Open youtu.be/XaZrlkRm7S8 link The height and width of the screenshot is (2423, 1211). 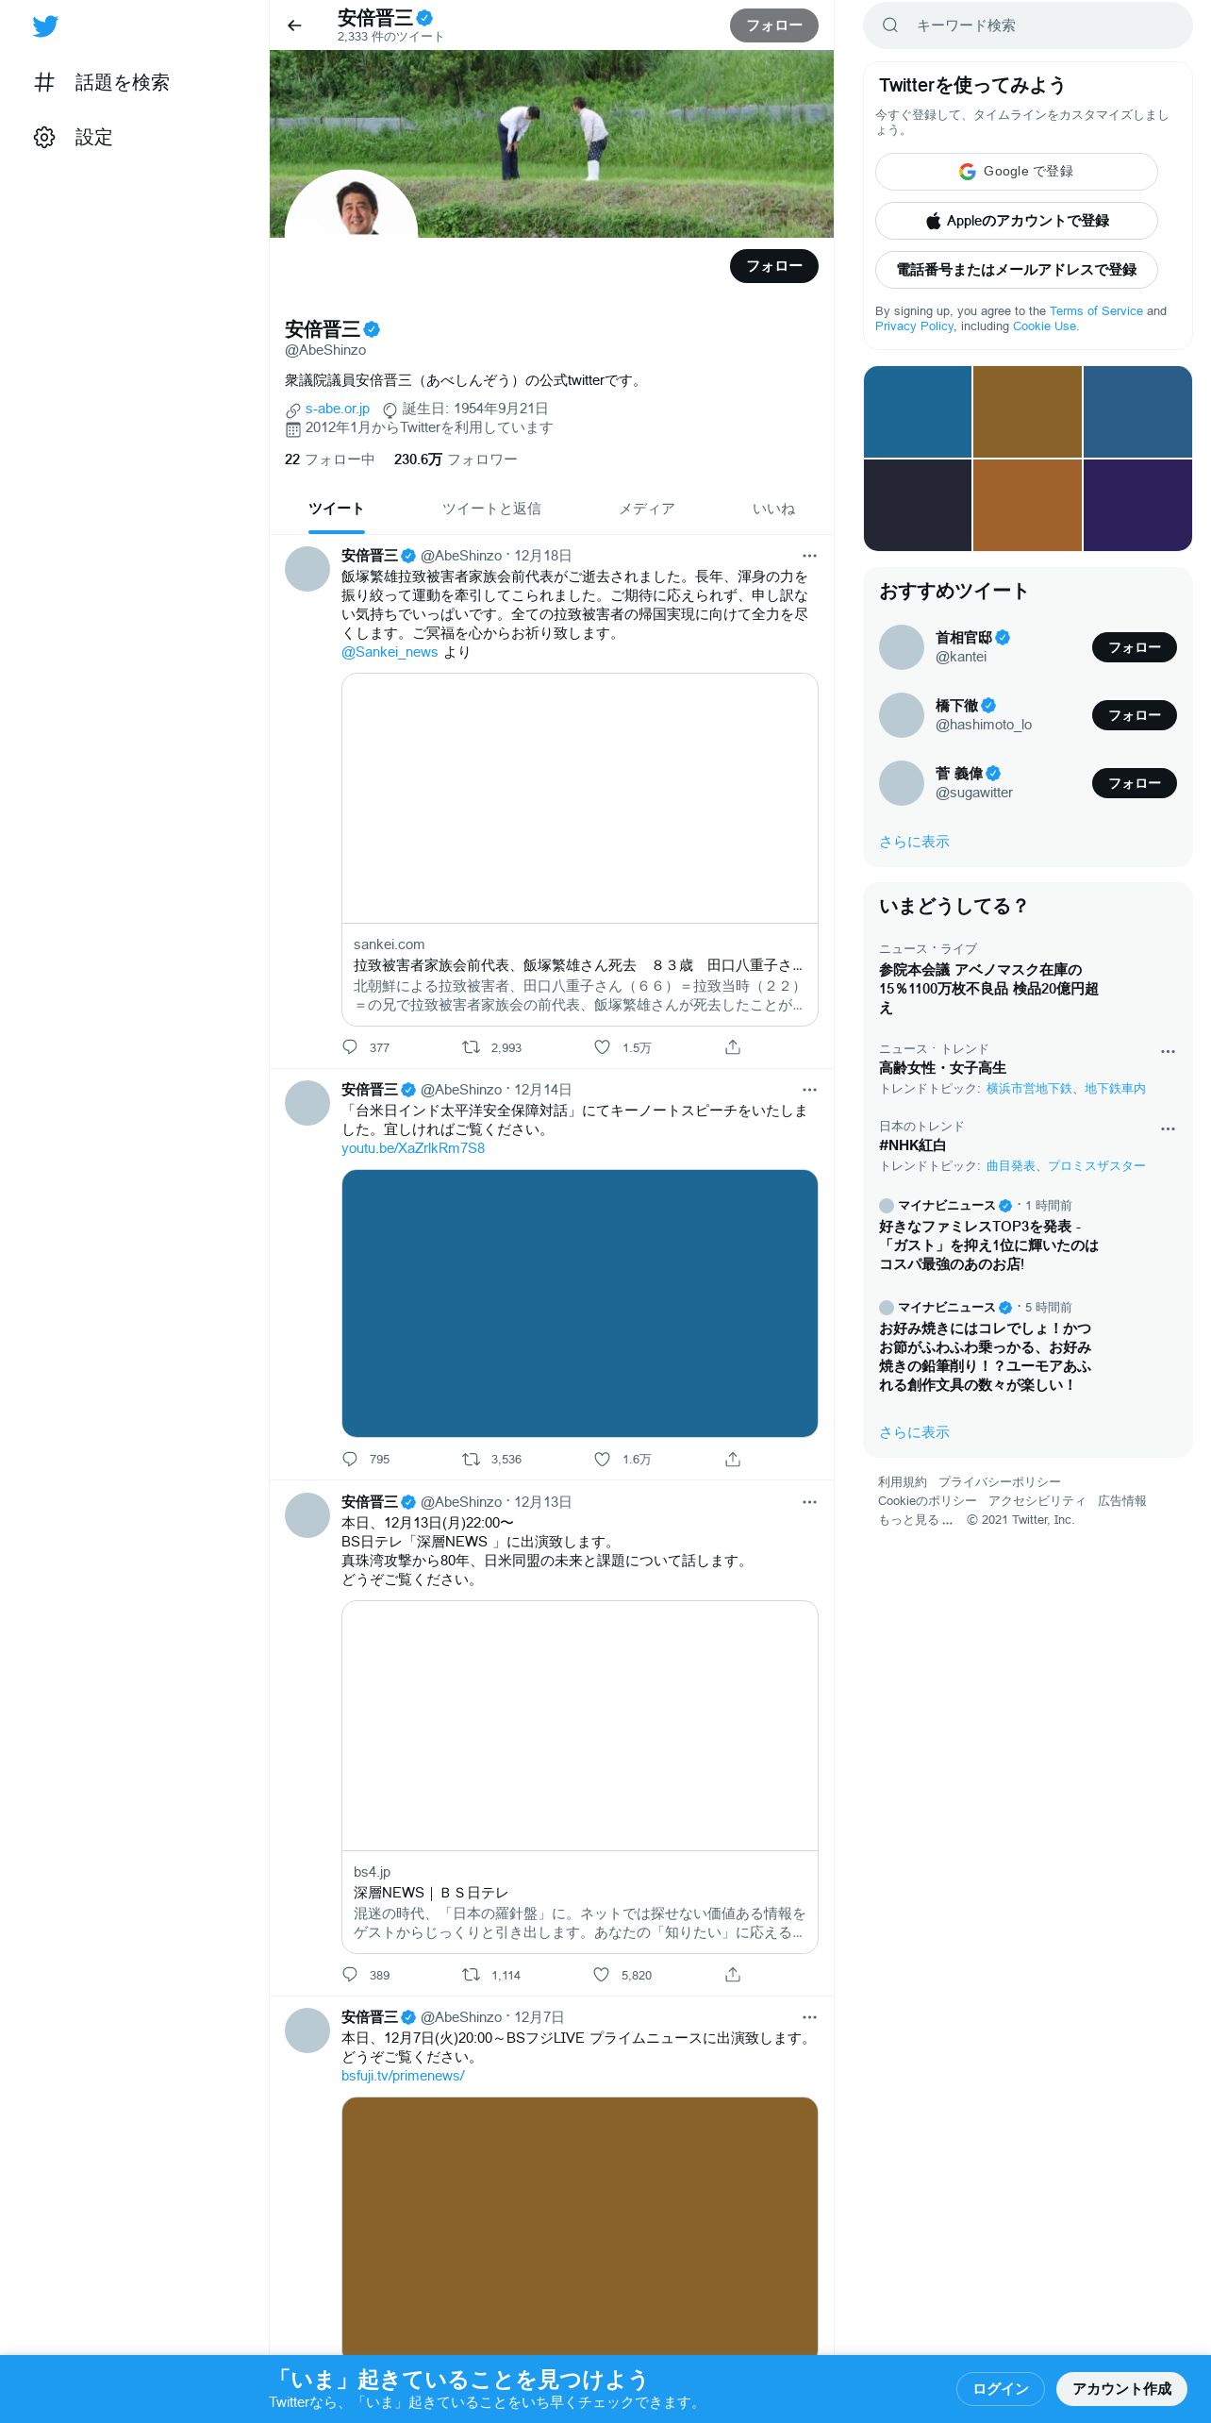pyautogui.click(x=413, y=1148)
